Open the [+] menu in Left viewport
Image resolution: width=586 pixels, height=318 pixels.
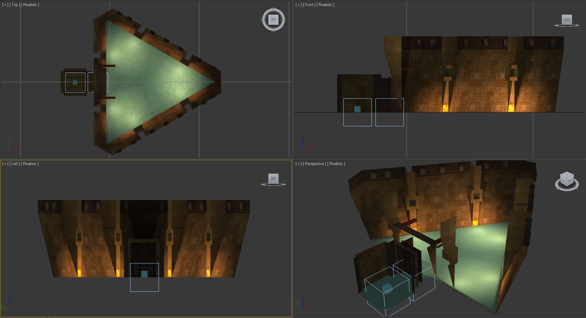(5, 164)
